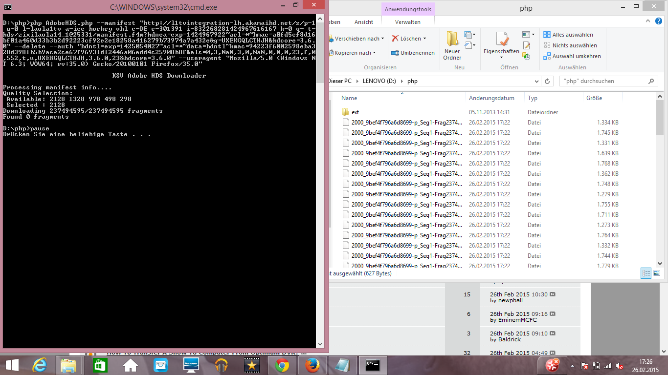668x375 pixels.
Task: Collapse the Explorer ribbon
Action: click(x=649, y=21)
